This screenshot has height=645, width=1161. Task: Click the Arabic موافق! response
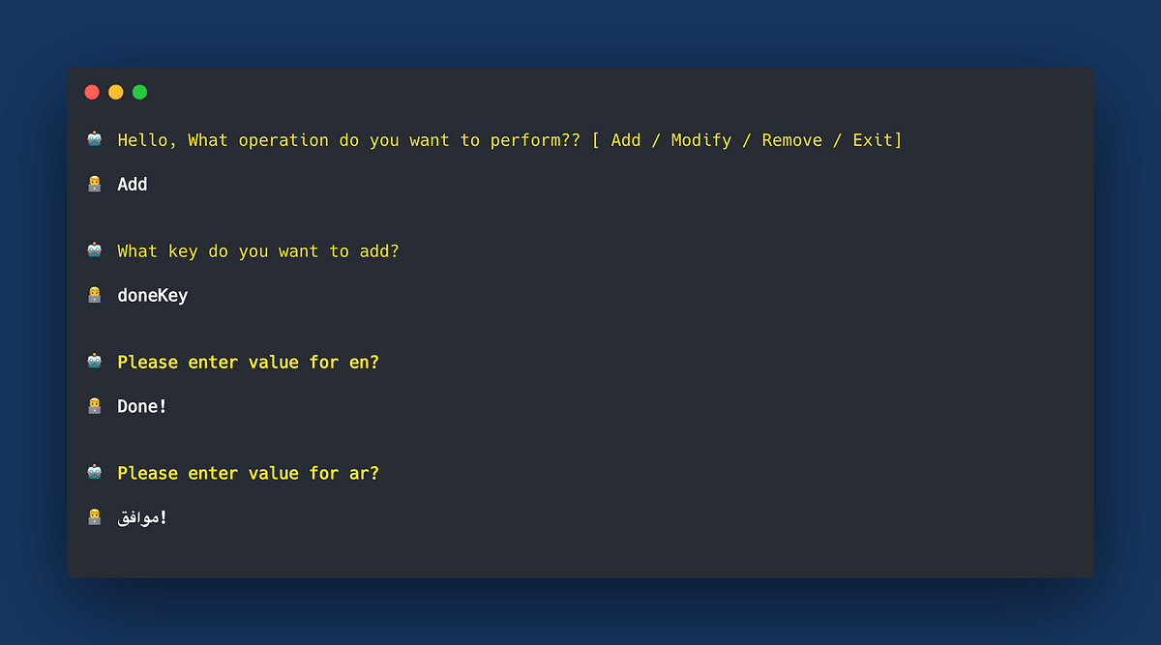[x=143, y=516]
